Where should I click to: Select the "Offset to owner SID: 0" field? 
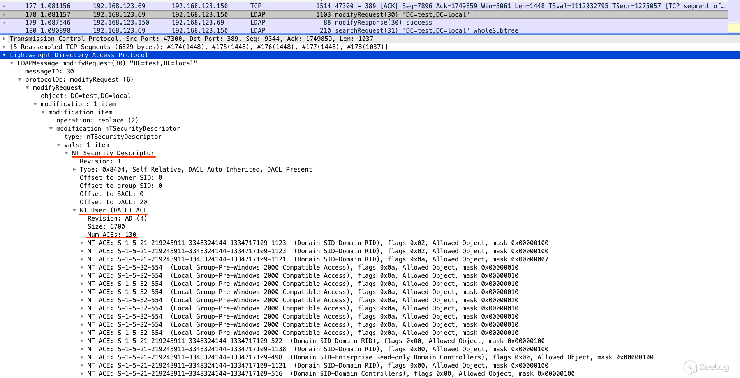(121, 178)
